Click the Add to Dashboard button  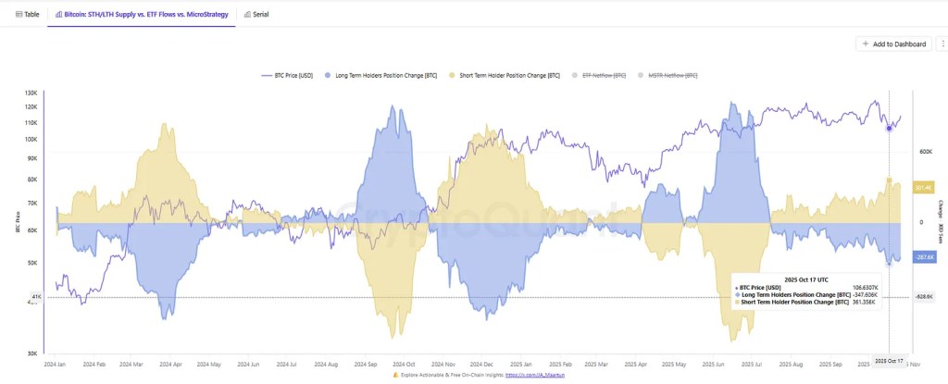pyautogui.click(x=892, y=43)
